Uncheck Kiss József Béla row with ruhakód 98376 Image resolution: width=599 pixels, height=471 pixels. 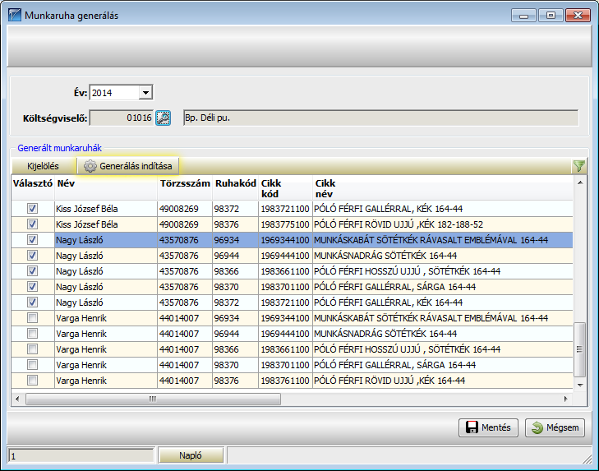33,224
